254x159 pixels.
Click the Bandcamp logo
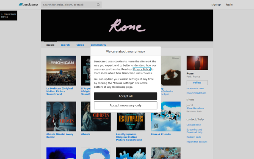click(28, 5)
